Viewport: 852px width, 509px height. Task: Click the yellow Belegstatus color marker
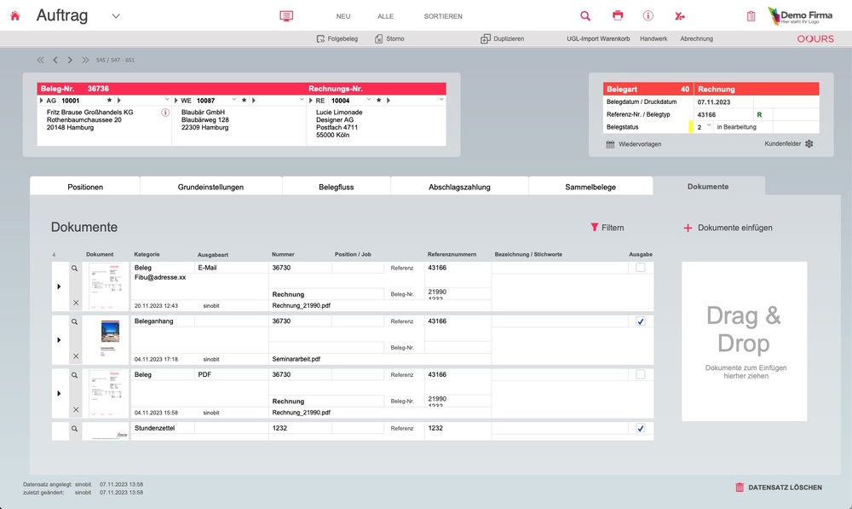pos(691,127)
